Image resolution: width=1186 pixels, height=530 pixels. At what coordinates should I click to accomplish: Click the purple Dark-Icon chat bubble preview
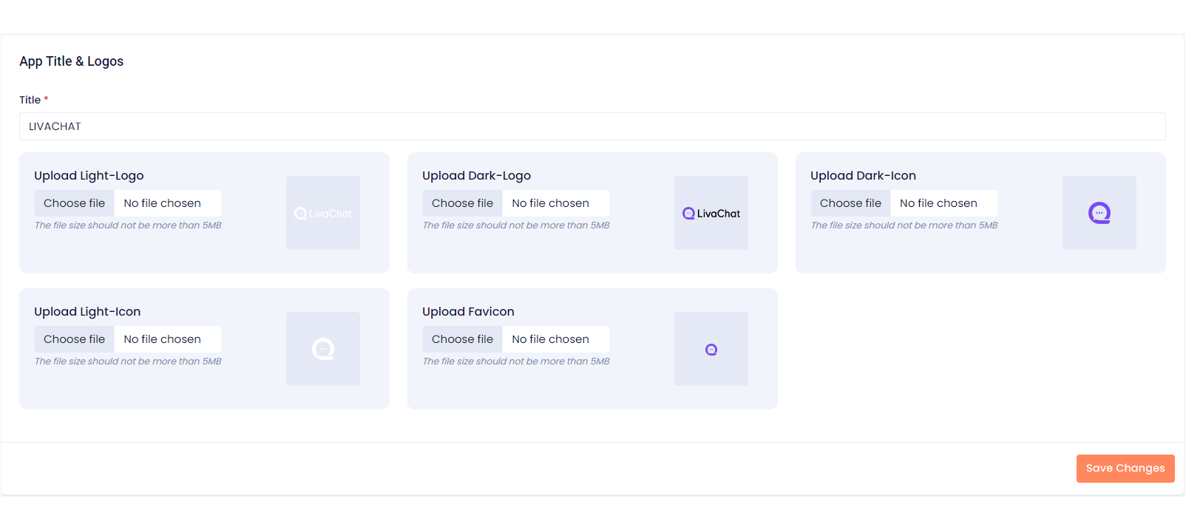click(1099, 213)
